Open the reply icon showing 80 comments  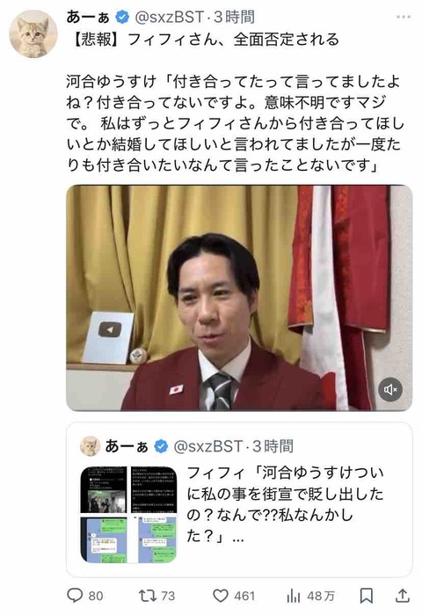click(x=75, y=596)
